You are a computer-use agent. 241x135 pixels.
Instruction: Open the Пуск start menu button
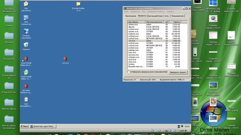point(24,126)
